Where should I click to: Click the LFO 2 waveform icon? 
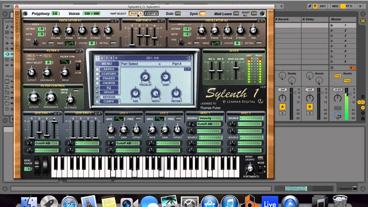[x=160, y=119]
